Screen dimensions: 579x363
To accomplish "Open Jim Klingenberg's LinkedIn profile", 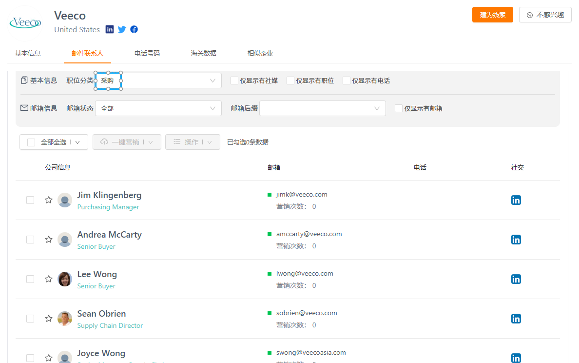I will click(x=516, y=200).
